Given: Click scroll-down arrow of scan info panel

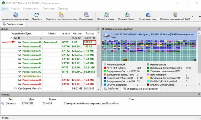Looking at the screenshot, I should click(x=199, y=84).
